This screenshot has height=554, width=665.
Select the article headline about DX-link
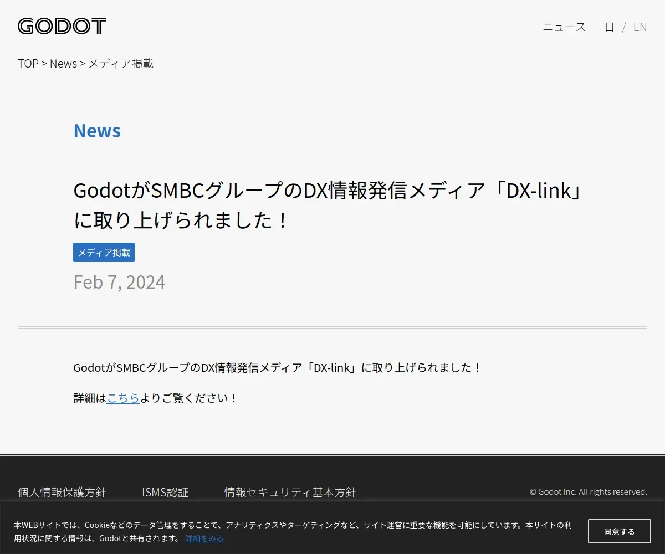point(328,205)
